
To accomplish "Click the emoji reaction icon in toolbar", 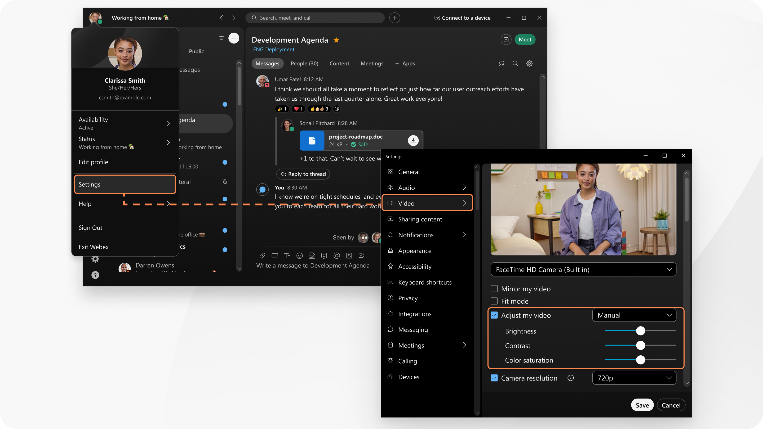I will pos(299,254).
